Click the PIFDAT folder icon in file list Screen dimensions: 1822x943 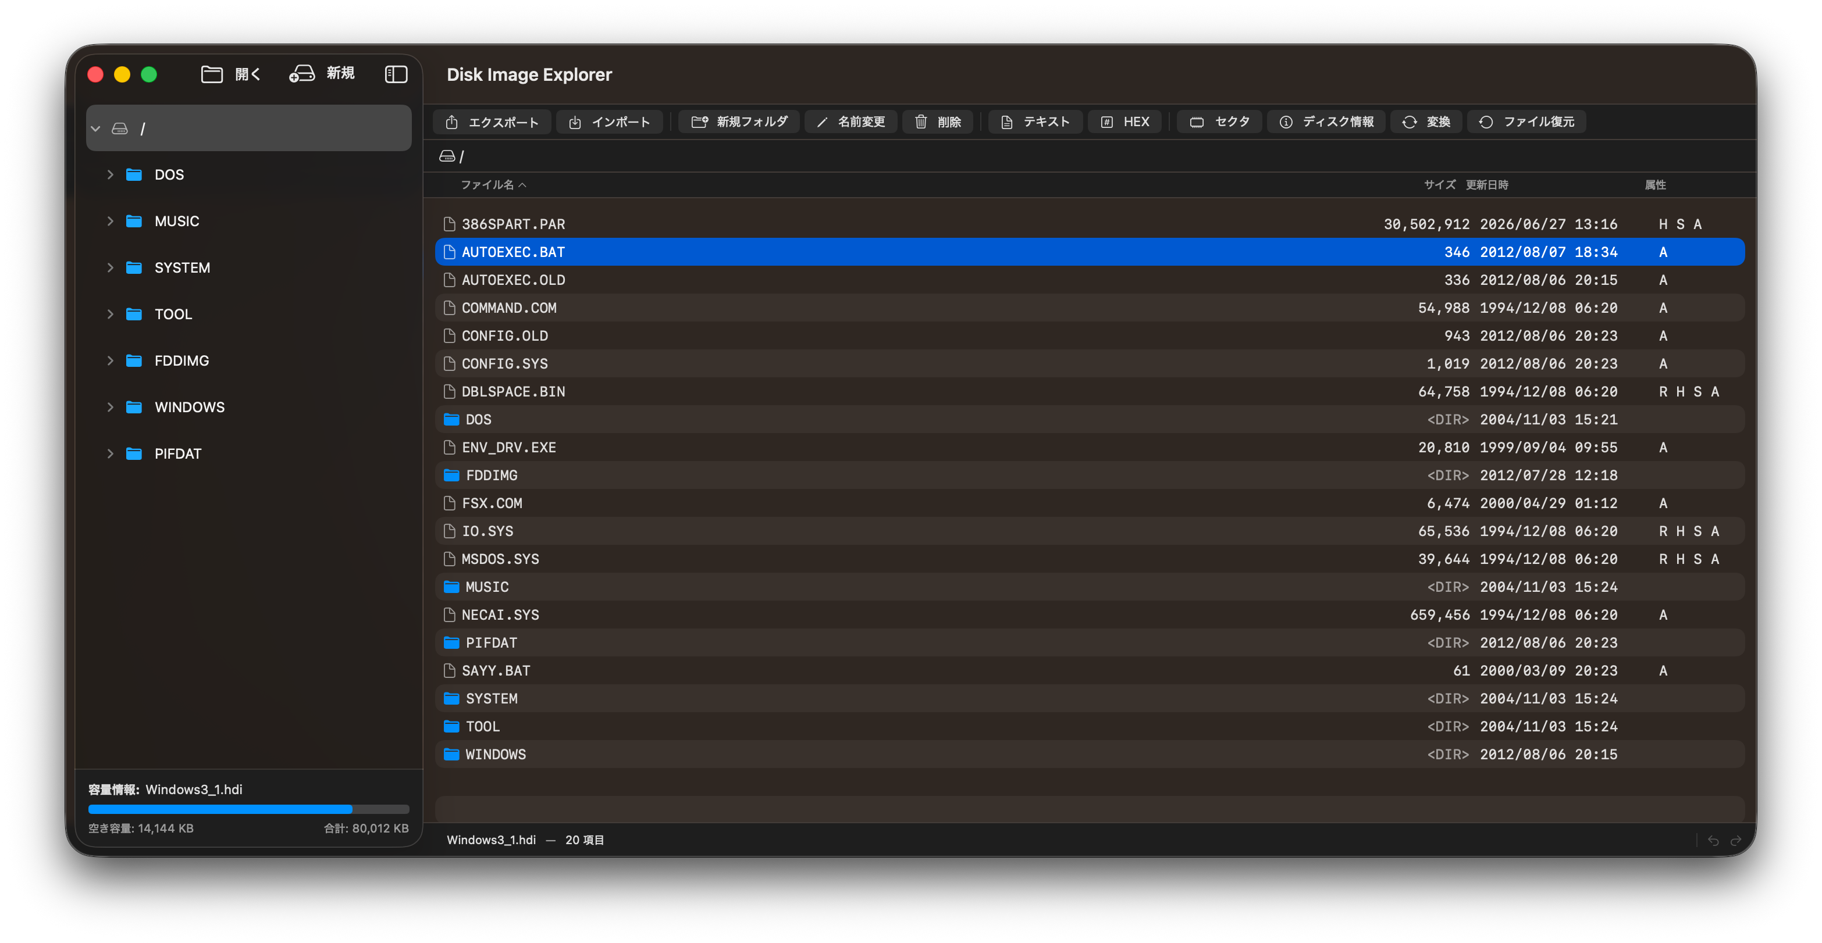click(x=450, y=642)
